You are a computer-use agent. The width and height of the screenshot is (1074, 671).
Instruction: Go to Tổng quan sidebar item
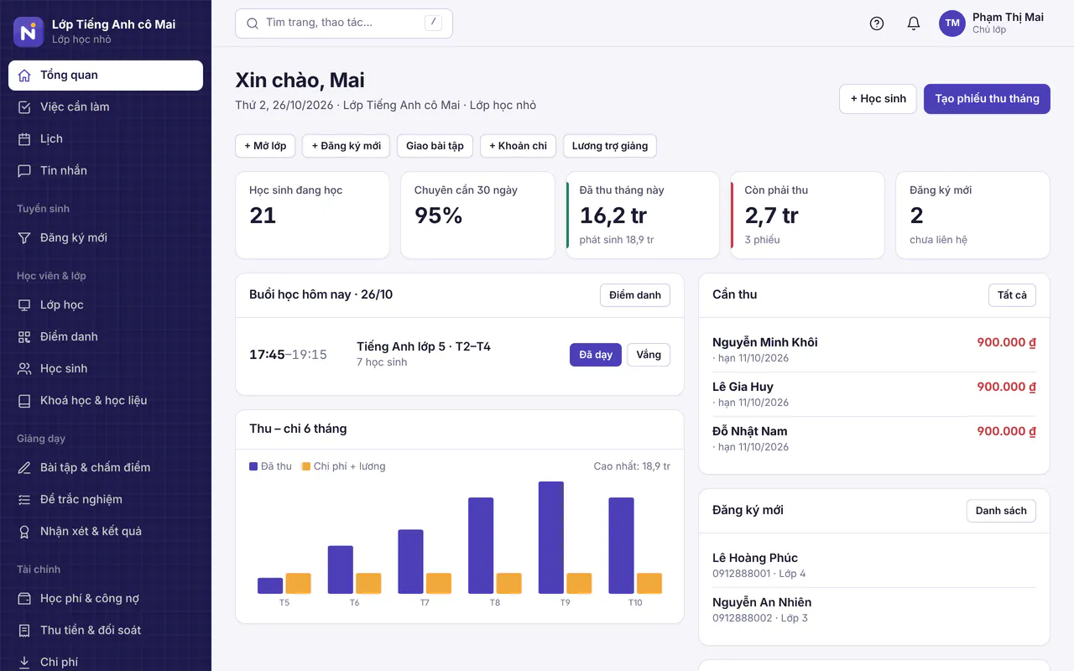pos(106,75)
